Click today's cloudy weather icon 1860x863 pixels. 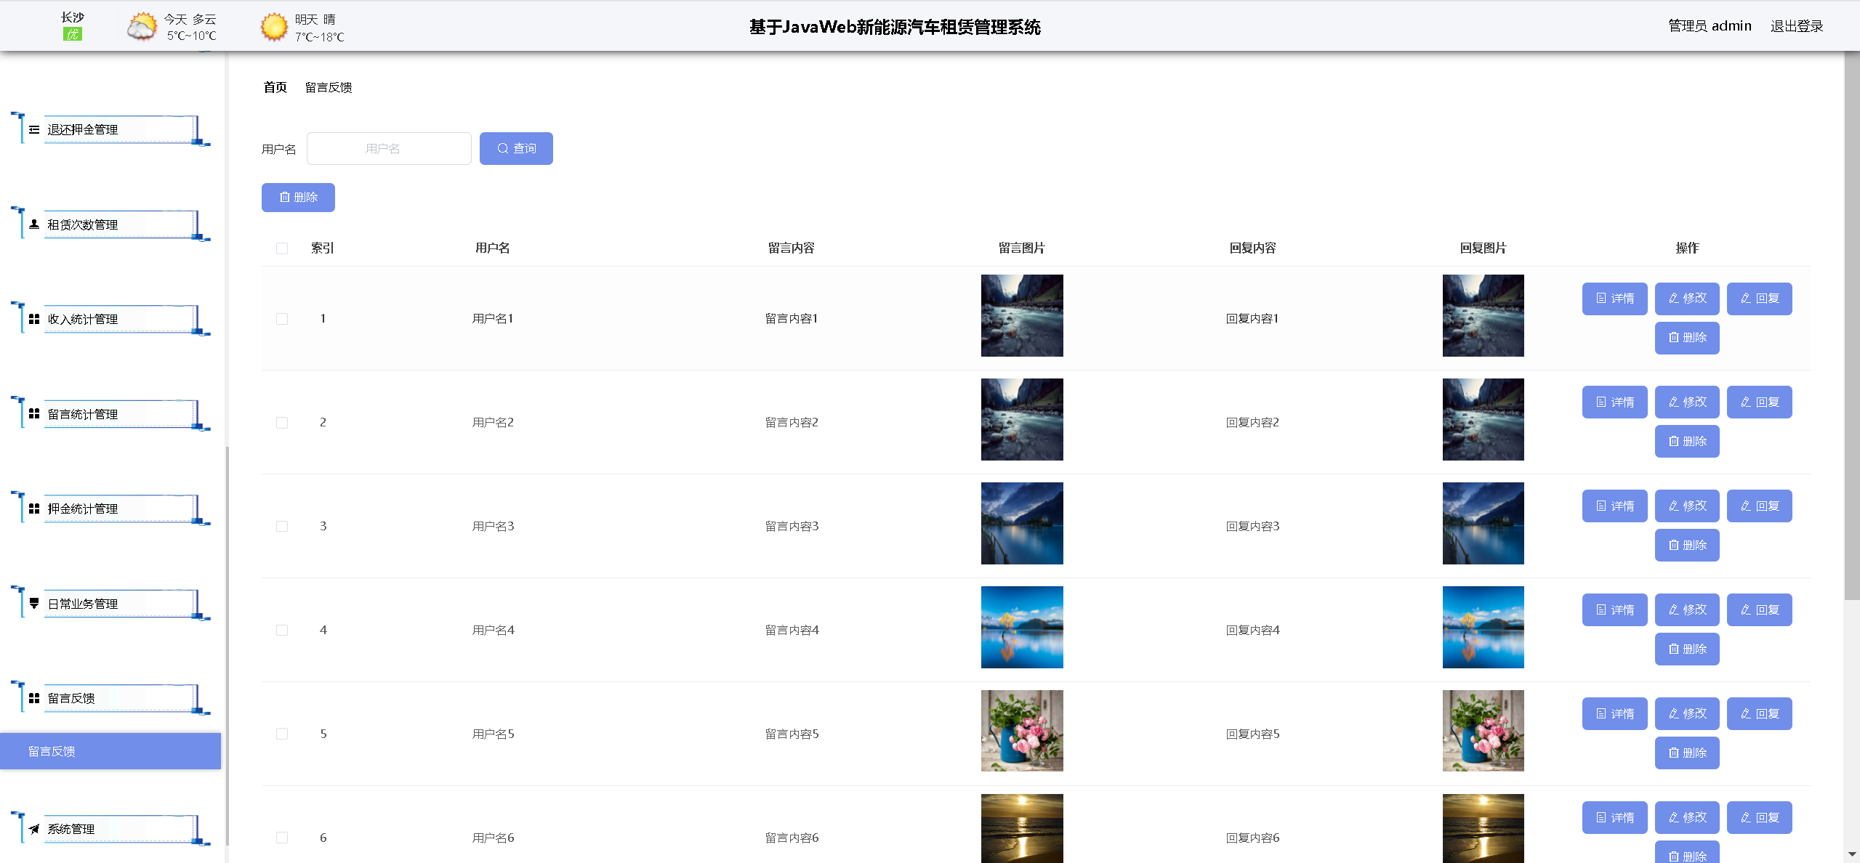pyautogui.click(x=142, y=27)
